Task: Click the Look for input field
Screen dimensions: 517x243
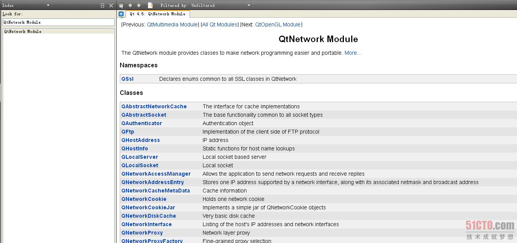Action: (58, 22)
